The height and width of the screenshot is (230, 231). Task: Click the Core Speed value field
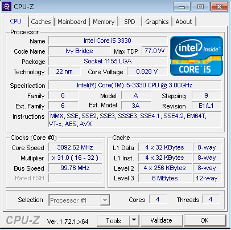click(x=75, y=147)
